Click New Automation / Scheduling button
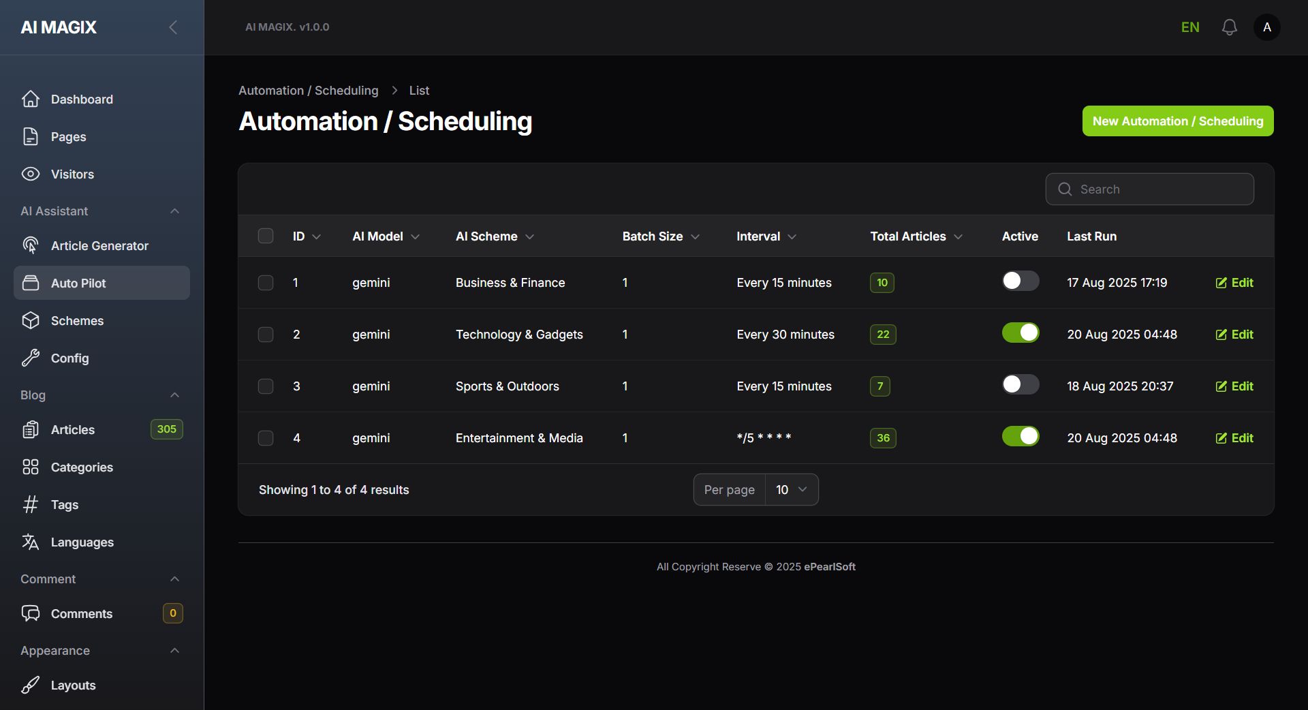Image resolution: width=1308 pixels, height=710 pixels. coord(1177,121)
